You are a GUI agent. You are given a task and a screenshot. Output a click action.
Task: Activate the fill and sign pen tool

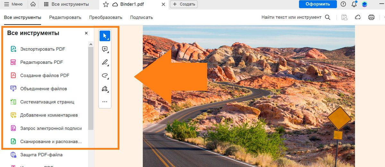tap(105, 89)
